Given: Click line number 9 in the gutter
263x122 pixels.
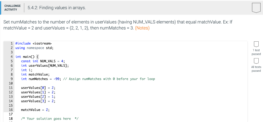Looking at the screenshot, I should tap(12, 79).
